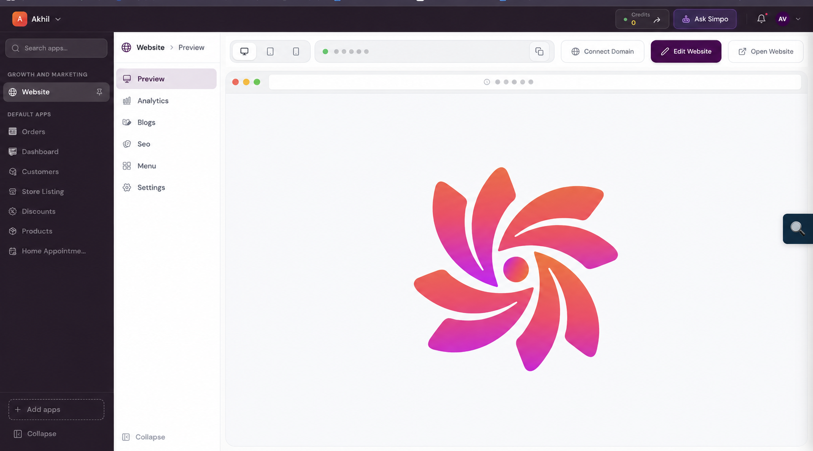
Task: Open notifications bell
Action: tap(761, 19)
